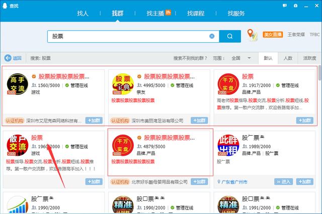Click 深圳市美丽湾足浴有限公司 organization name
Screen dimensions: 322x214
(157, 121)
